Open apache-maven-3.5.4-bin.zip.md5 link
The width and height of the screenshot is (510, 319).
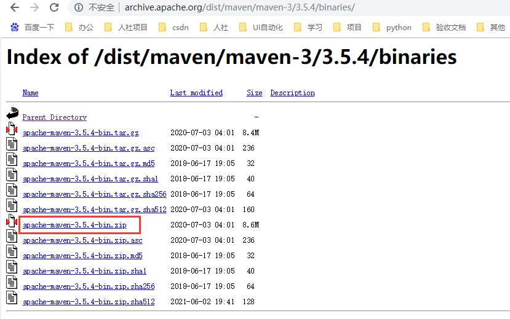(x=82, y=256)
